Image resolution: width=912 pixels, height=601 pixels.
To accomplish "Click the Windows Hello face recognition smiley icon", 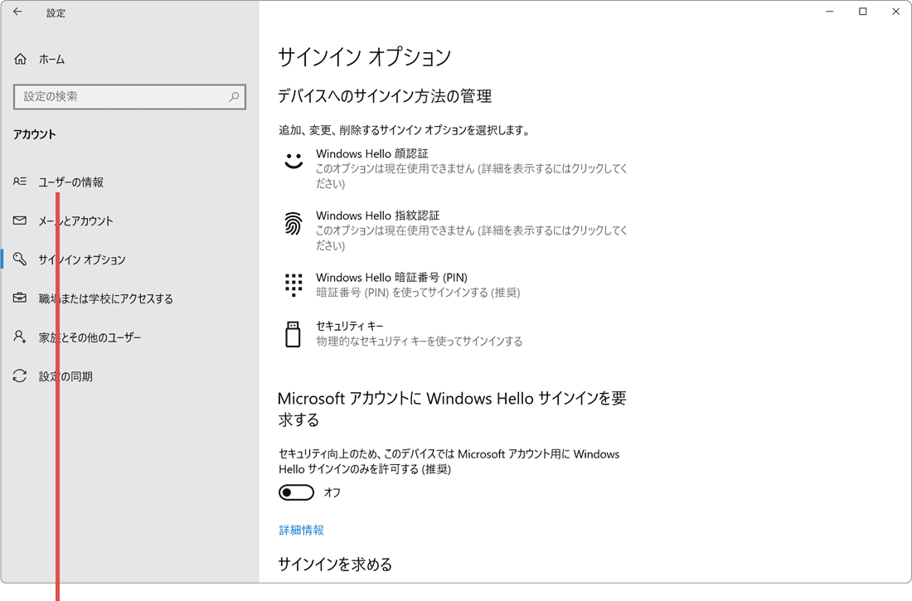I will point(293,162).
